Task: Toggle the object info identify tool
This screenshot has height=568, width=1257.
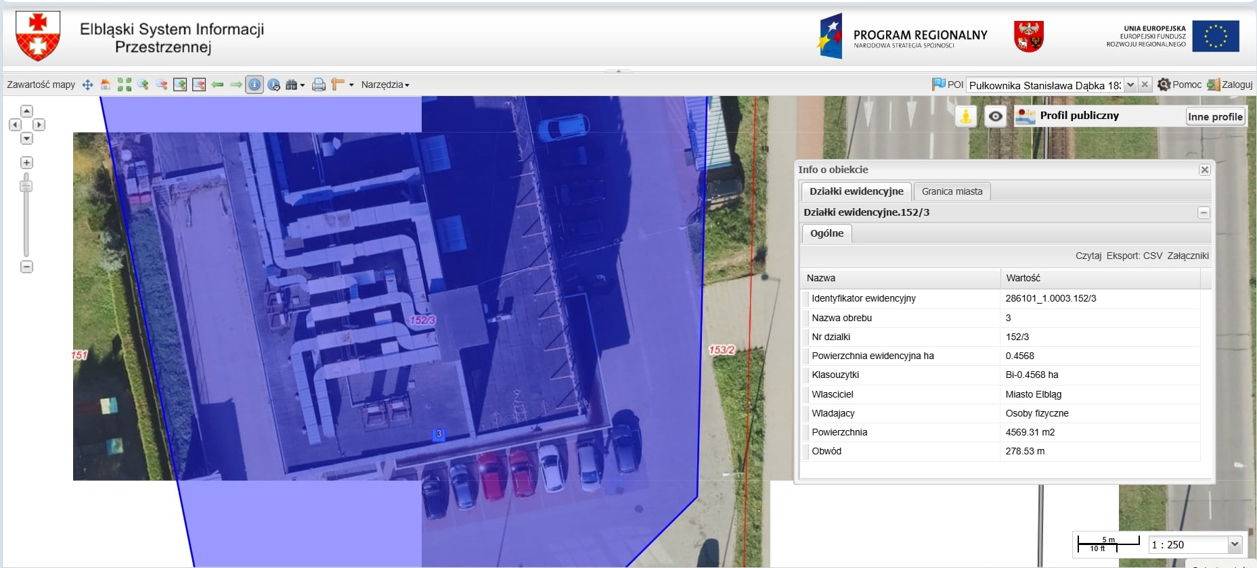Action: (255, 85)
